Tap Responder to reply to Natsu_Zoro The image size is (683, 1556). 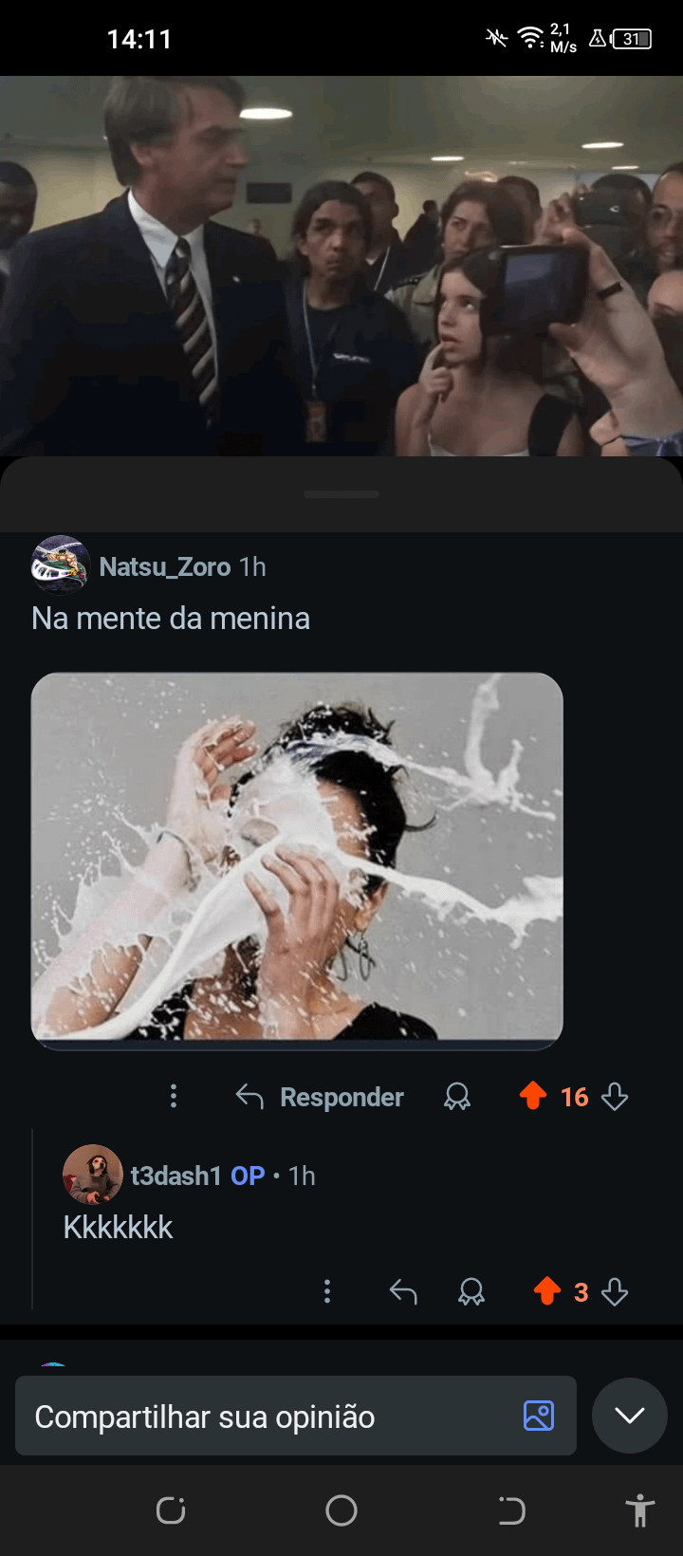click(321, 1097)
